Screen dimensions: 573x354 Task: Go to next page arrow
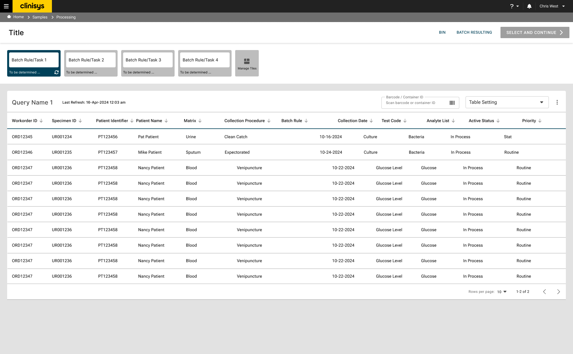(x=558, y=292)
